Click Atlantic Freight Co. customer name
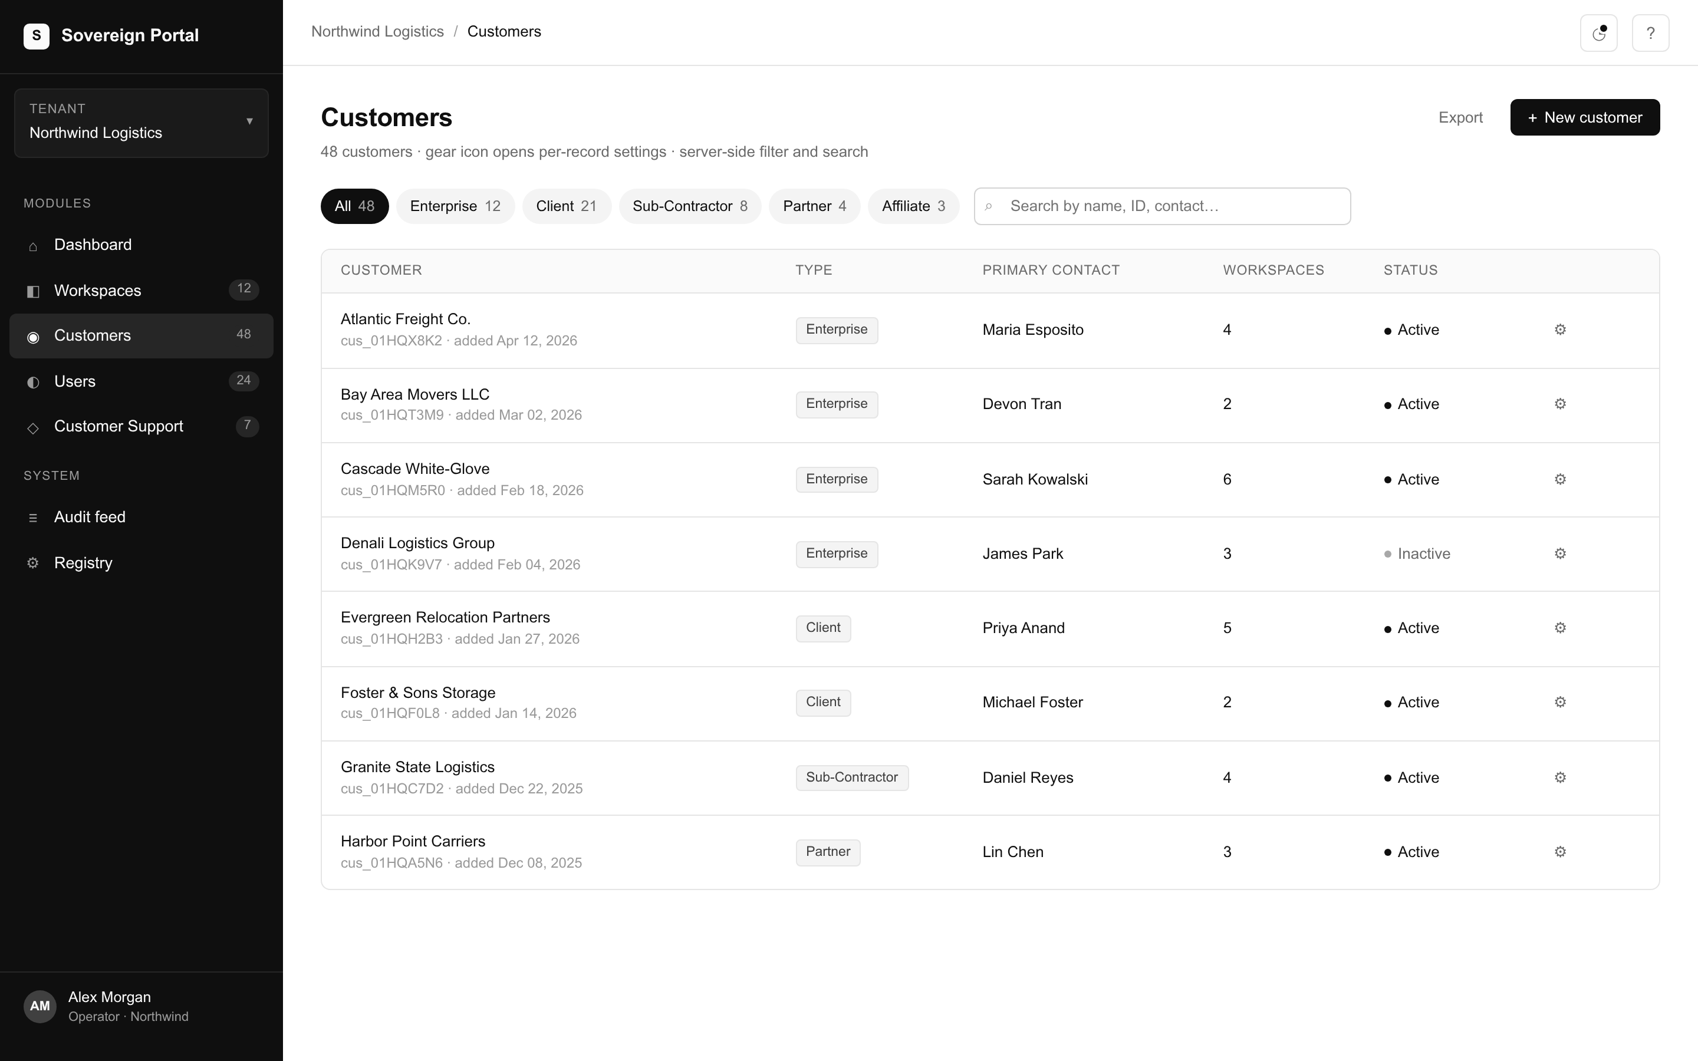This screenshot has height=1061, width=1698. [406, 319]
